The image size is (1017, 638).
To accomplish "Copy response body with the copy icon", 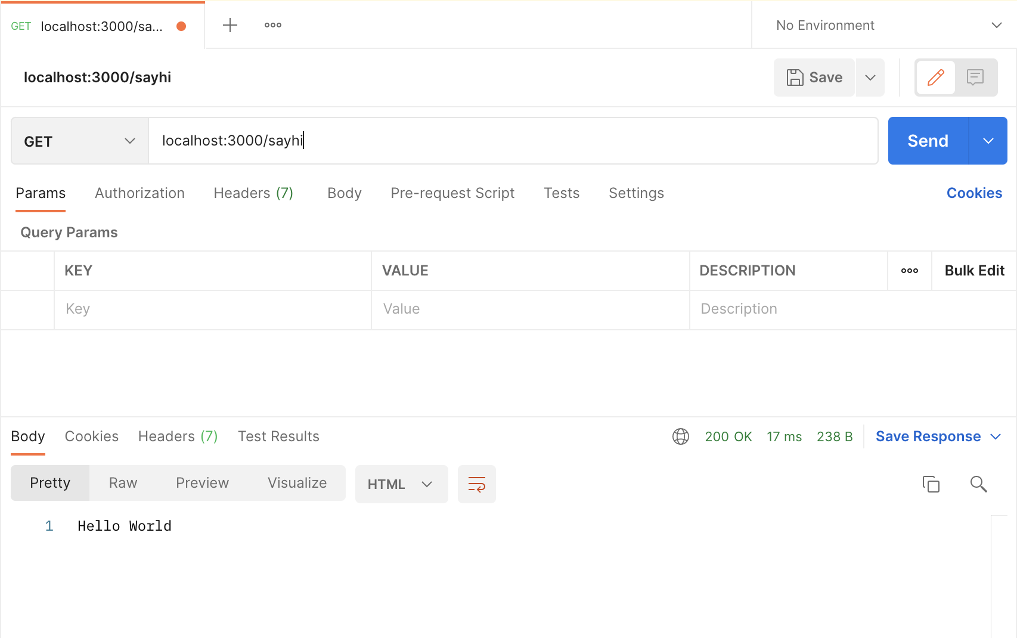I will (x=931, y=484).
